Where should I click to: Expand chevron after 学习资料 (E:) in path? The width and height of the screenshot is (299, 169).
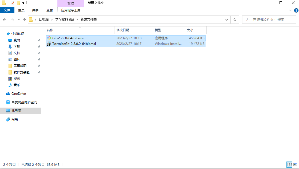[77, 20]
